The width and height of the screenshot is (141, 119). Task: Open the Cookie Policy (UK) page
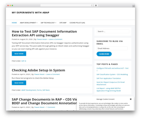point(77,23)
